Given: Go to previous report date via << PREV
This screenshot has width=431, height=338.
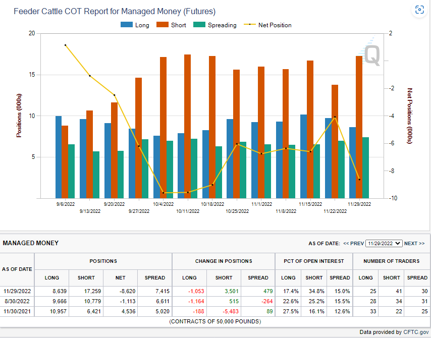Looking at the screenshot, I should [353, 244].
